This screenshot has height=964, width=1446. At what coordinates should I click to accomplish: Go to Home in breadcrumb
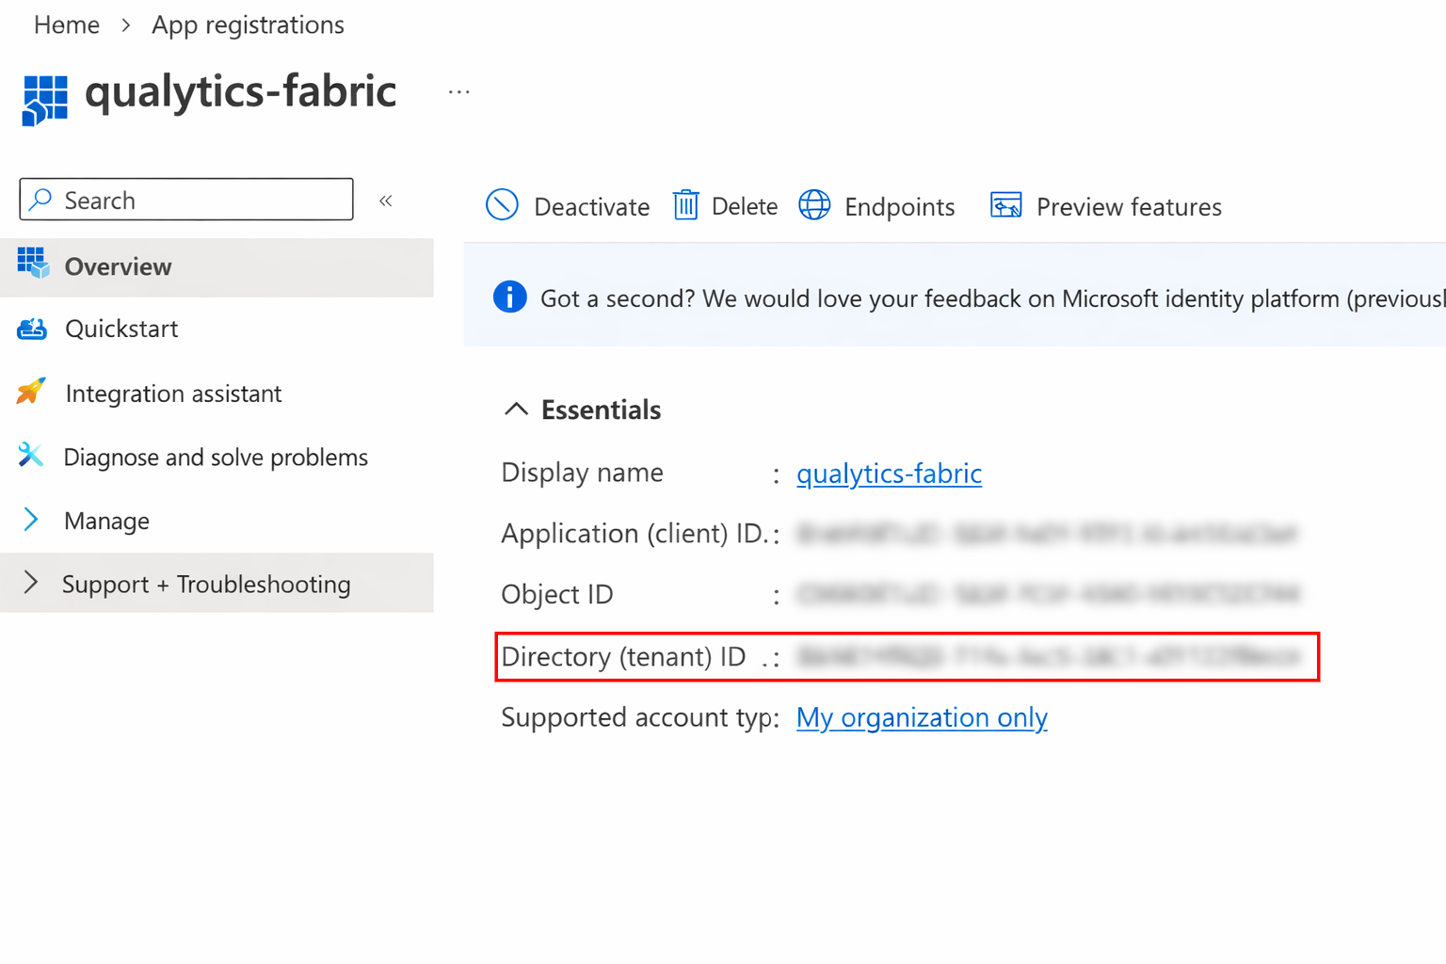point(66,25)
